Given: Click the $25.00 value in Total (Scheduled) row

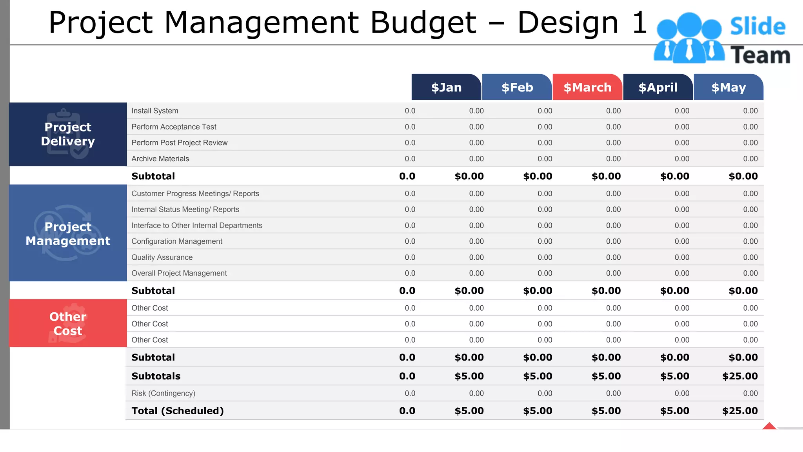Looking at the screenshot, I should pos(740,411).
